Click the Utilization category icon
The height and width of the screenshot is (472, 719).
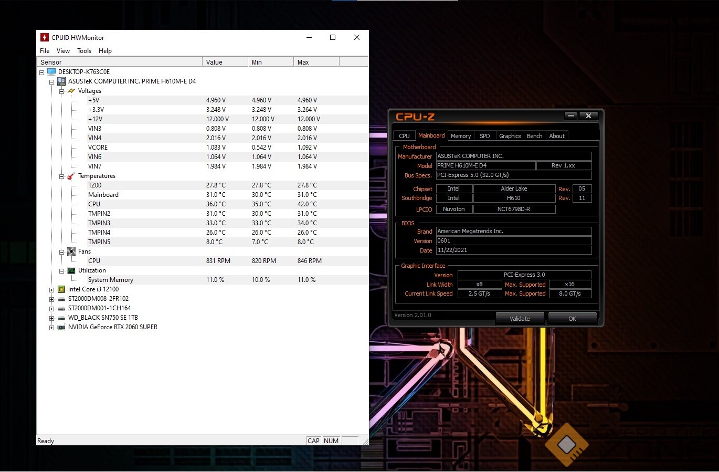71,270
